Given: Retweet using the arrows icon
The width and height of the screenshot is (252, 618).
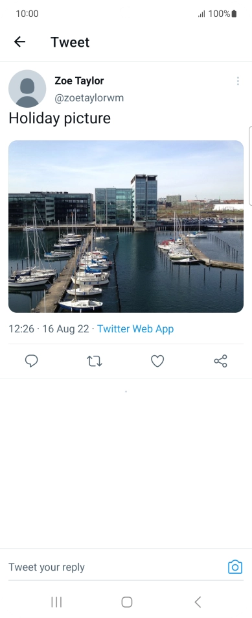Looking at the screenshot, I should 95,361.
